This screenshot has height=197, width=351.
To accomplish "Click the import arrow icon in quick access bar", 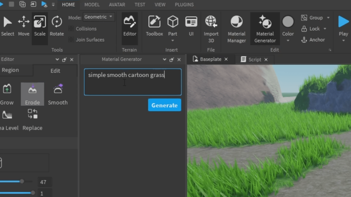I will click(33, 4).
